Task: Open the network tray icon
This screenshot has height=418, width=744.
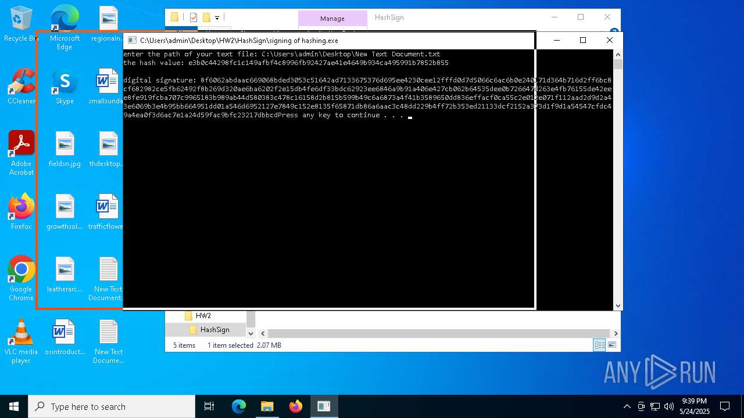Action: point(655,406)
